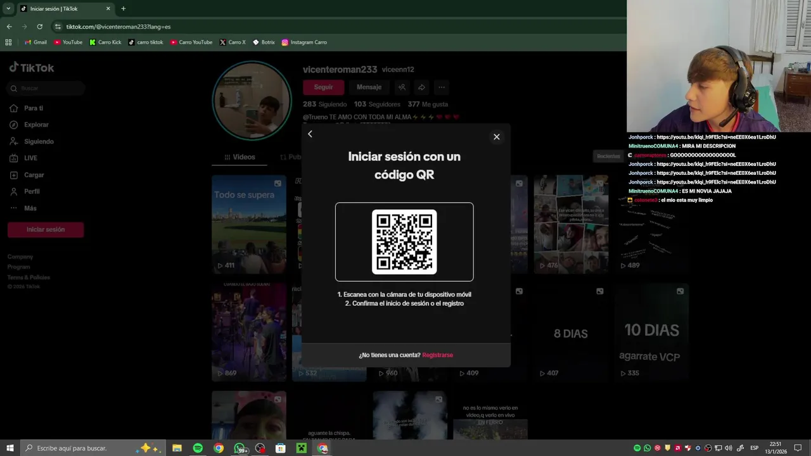Reload the current page
The image size is (811, 456).
tap(39, 27)
